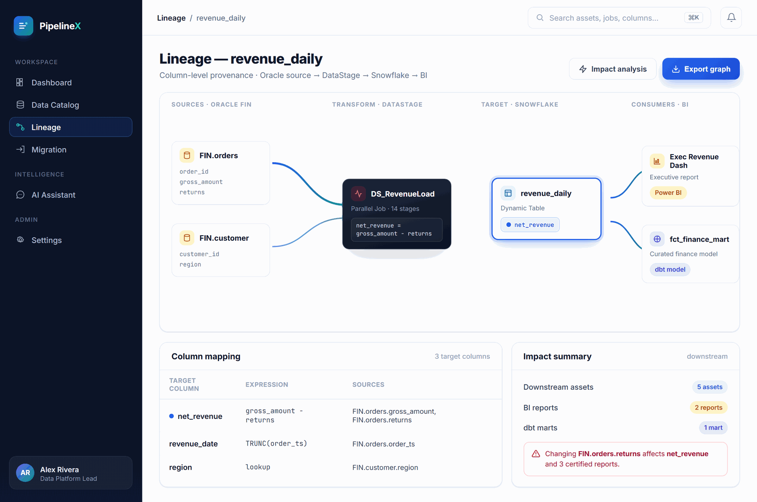Open Settings from sidebar
This screenshot has width=757, height=502.
tap(71, 240)
